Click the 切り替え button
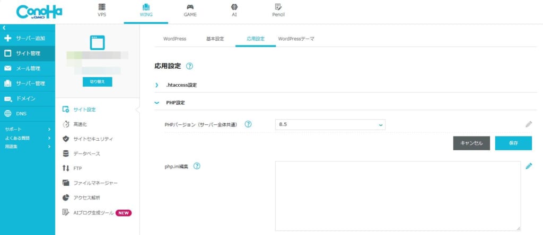This screenshot has width=543, height=235. pyautogui.click(x=98, y=82)
